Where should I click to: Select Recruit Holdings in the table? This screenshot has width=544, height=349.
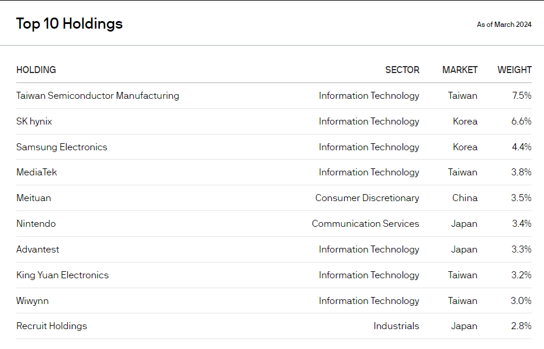pos(51,326)
